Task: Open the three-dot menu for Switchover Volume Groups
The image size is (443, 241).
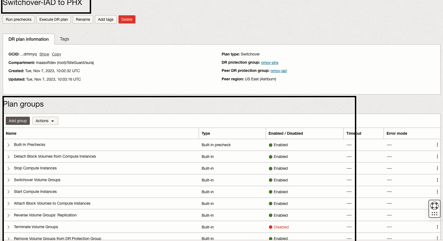Action: 437,180
